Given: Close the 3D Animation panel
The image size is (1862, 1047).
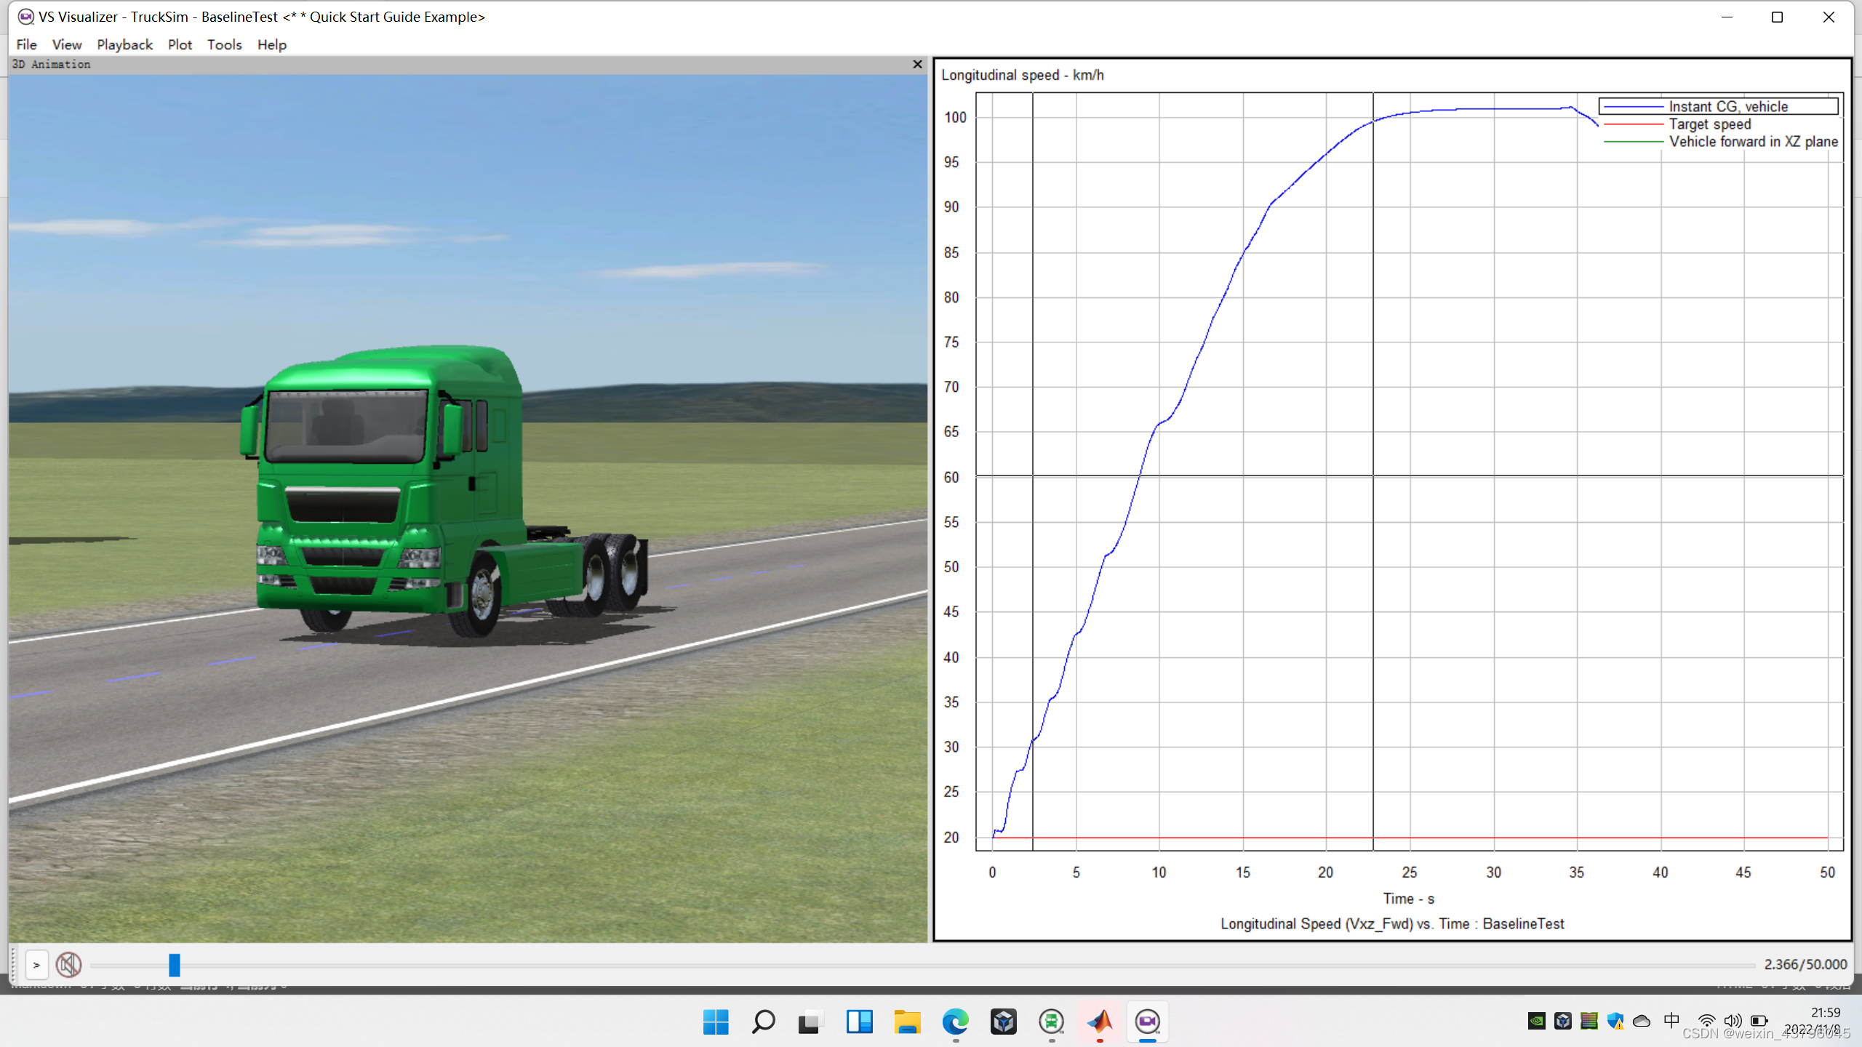Looking at the screenshot, I should [x=917, y=64].
